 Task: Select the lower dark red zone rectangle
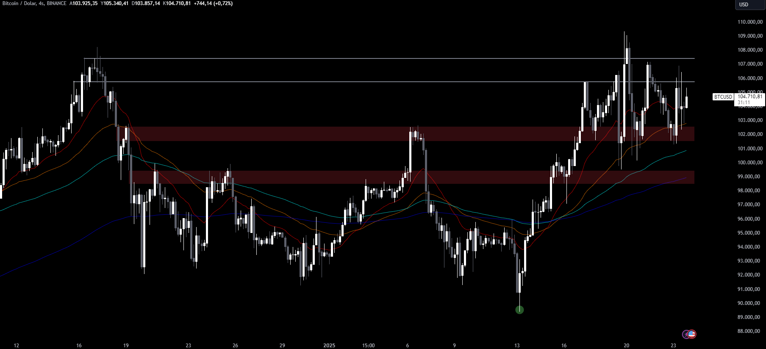point(412,177)
